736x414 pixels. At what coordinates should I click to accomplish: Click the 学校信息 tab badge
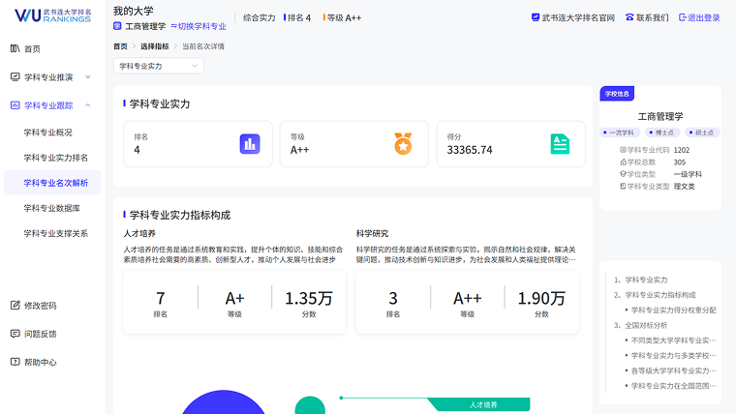[x=617, y=93]
